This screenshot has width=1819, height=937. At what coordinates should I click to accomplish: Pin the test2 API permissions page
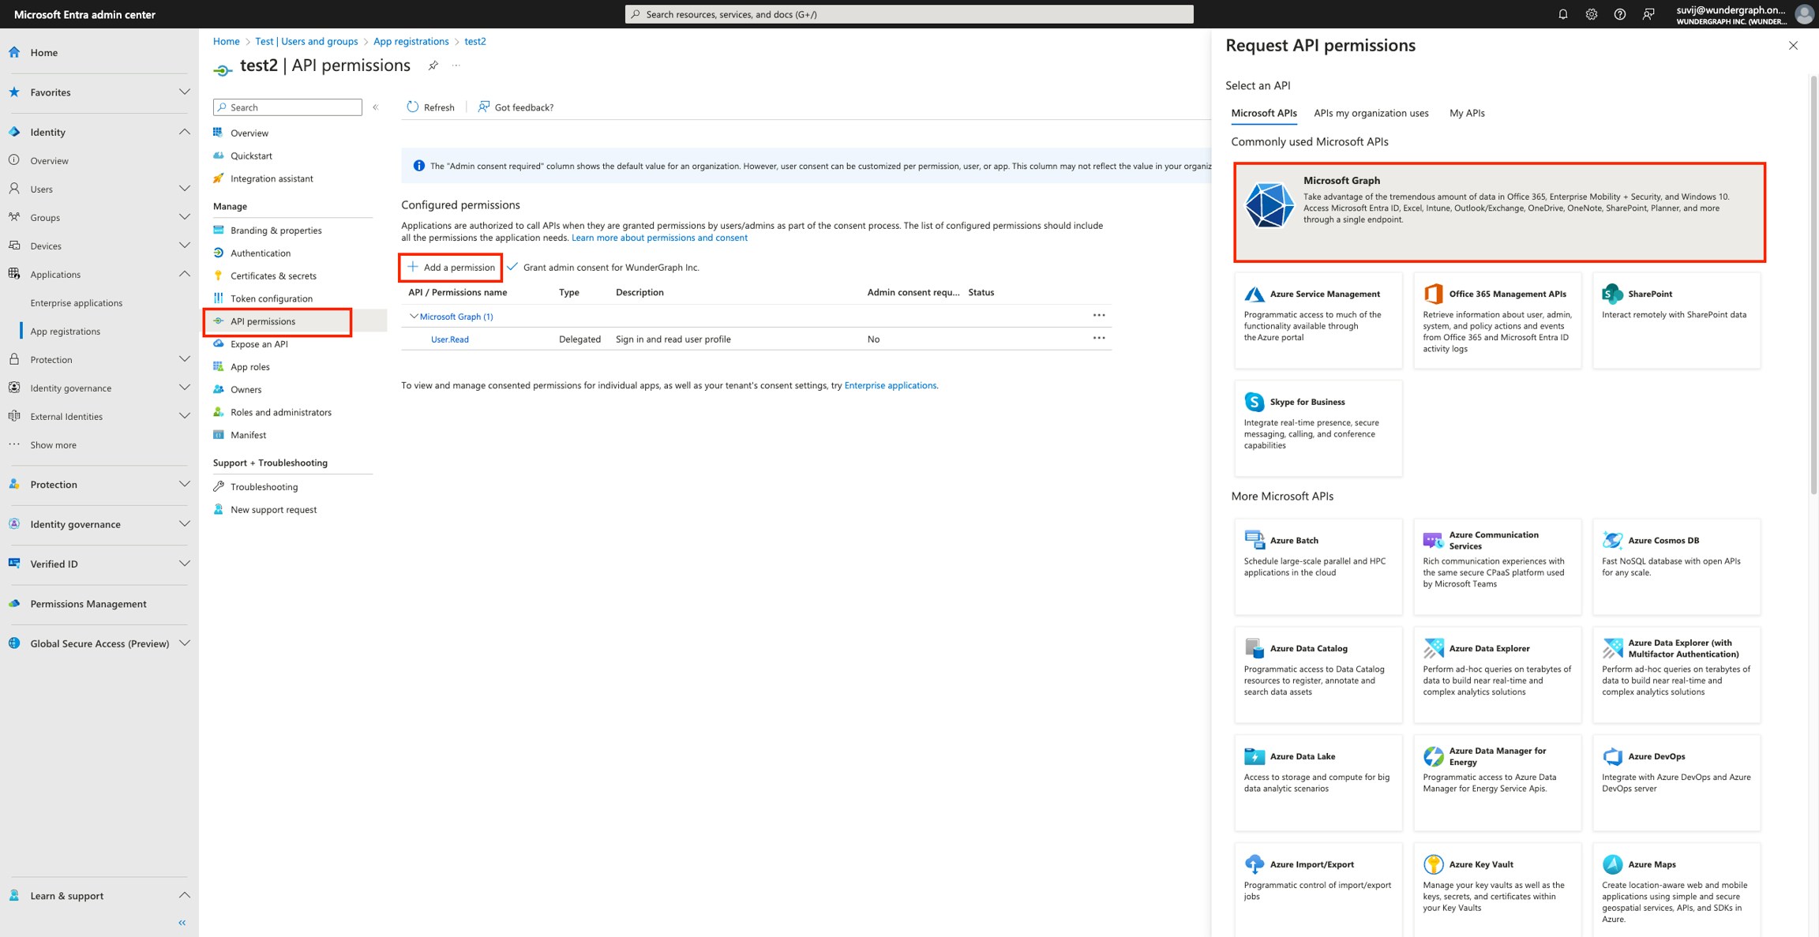click(x=433, y=66)
